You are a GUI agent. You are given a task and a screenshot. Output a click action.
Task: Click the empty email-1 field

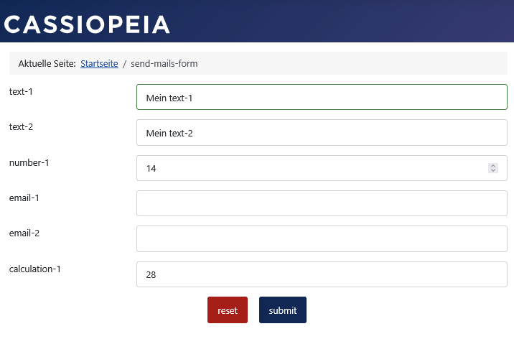pyautogui.click(x=322, y=203)
